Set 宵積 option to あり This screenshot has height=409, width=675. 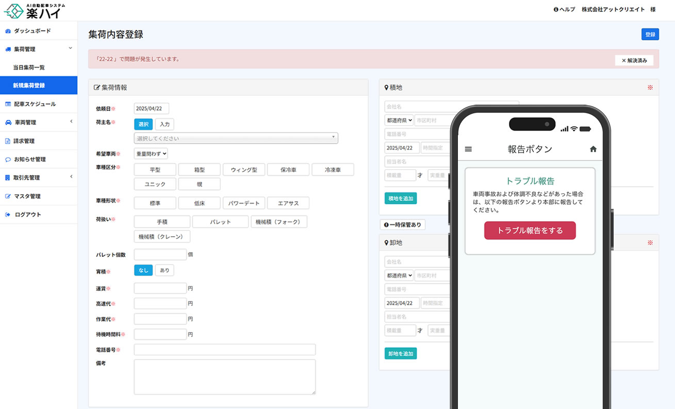click(x=164, y=270)
